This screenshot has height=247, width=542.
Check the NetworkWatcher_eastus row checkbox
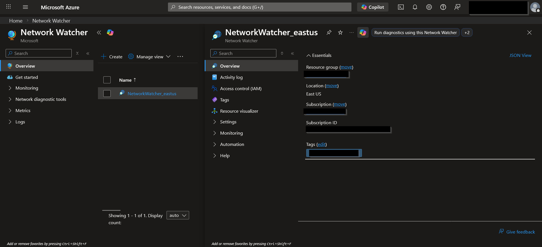click(107, 94)
